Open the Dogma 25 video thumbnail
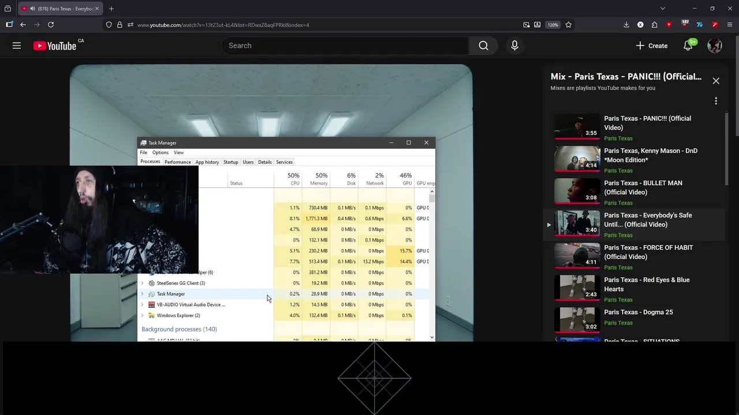 pos(577,321)
